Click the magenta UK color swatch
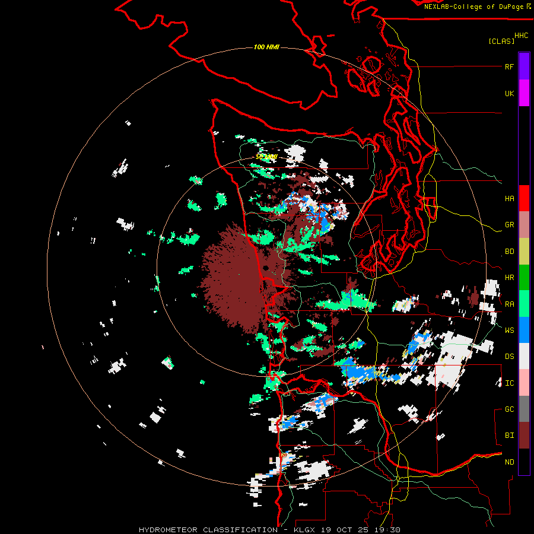The height and width of the screenshot is (534, 534). coord(524,93)
